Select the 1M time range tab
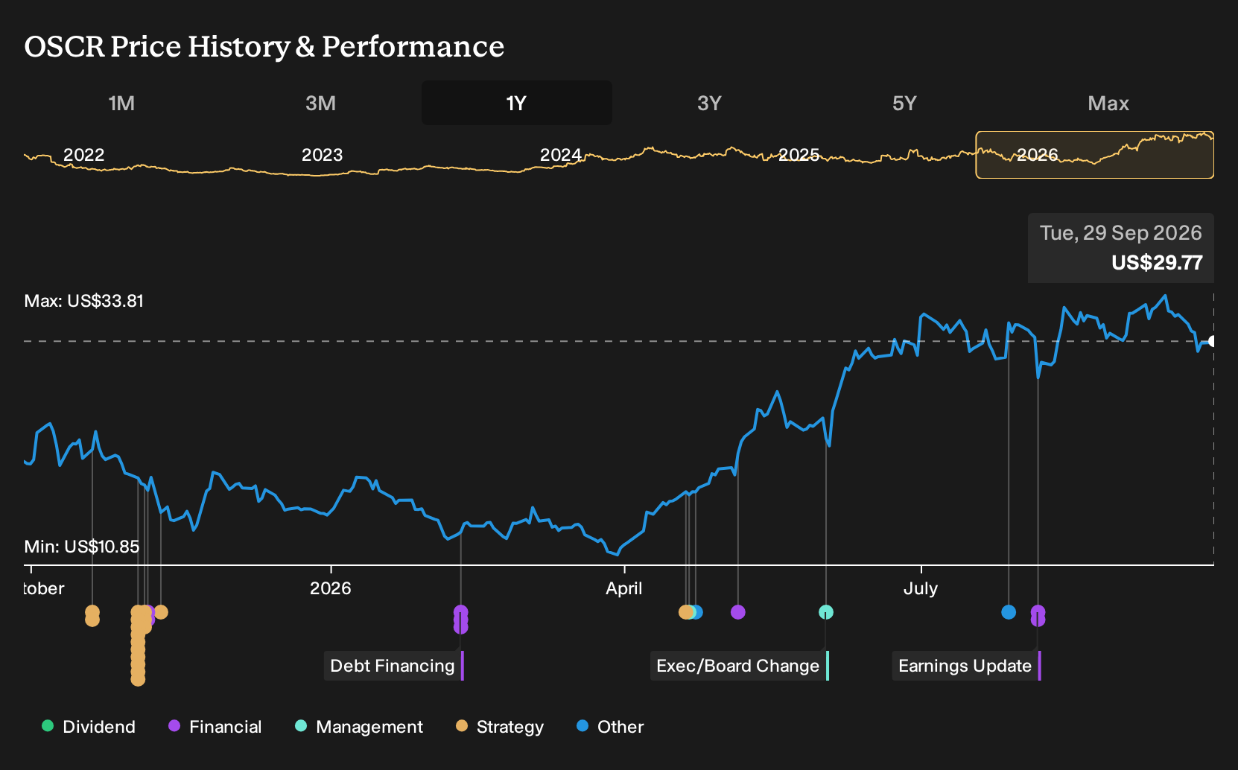Screen dimensions: 1238x770 click(121, 103)
